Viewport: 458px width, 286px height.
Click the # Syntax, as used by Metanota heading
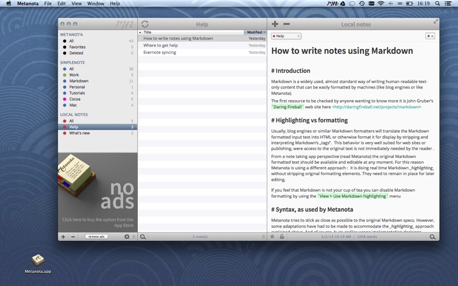[312, 209]
